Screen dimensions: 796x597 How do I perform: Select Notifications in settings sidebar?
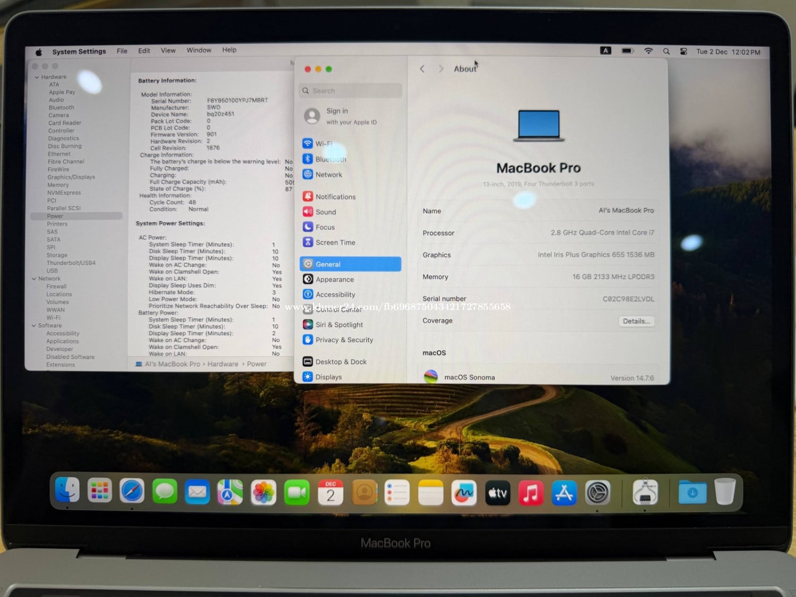[x=335, y=197]
